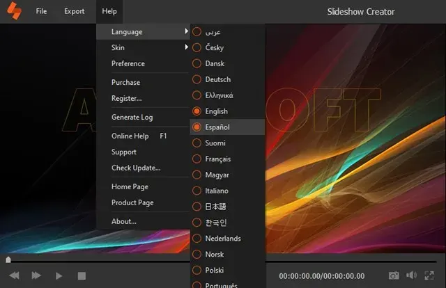Screen dimensions: 446x288
Task: Open the Export menu
Action: [75, 11]
